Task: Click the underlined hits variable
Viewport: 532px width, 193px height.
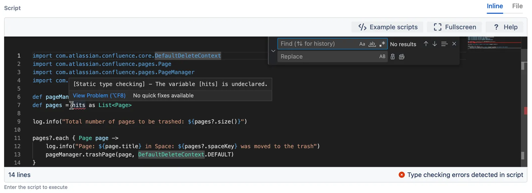Action: (x=78, y=105)
